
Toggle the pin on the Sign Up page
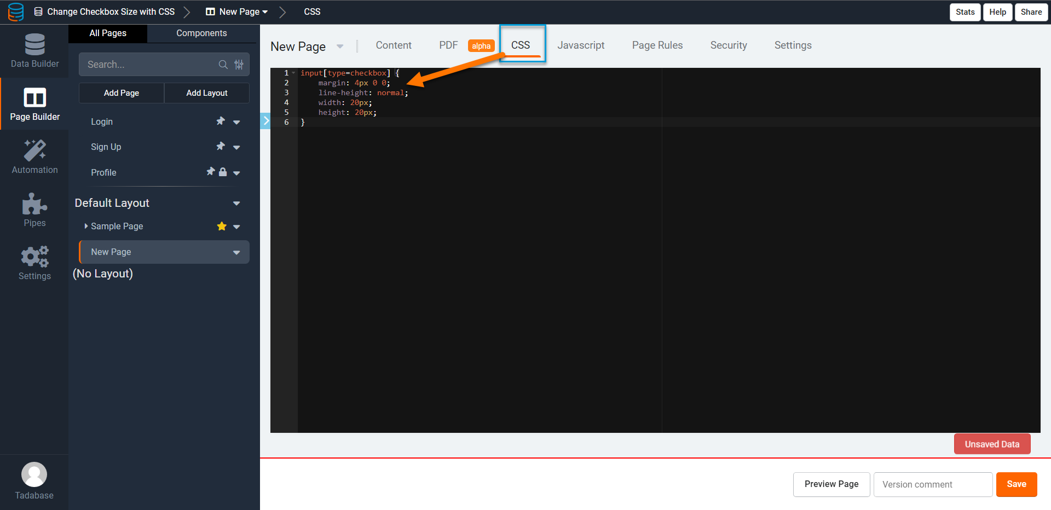[x=221, y=147]
